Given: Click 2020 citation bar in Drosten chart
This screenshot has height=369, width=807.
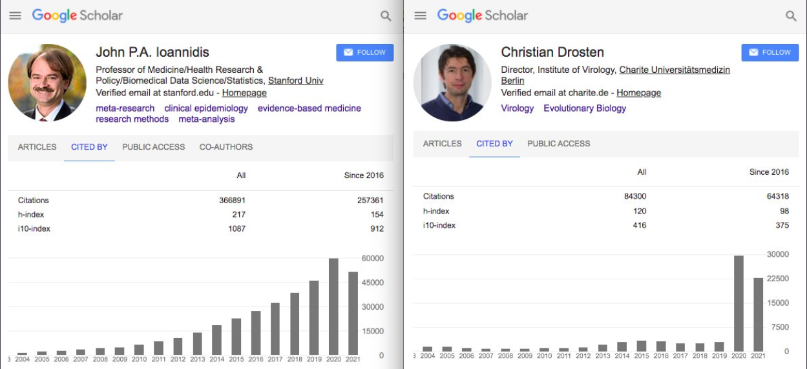Looking at the screenshot, I should [739, 303].
